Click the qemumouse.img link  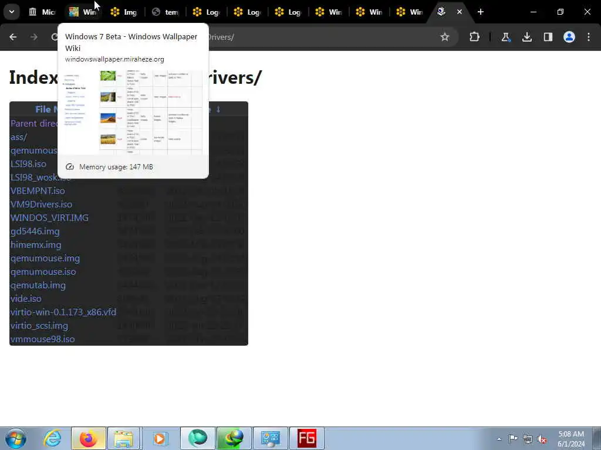point(45,258)
